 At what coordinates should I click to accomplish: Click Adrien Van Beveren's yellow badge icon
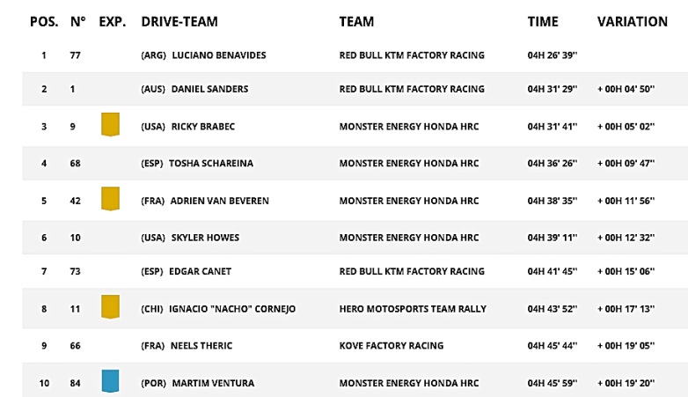point(110,198)
